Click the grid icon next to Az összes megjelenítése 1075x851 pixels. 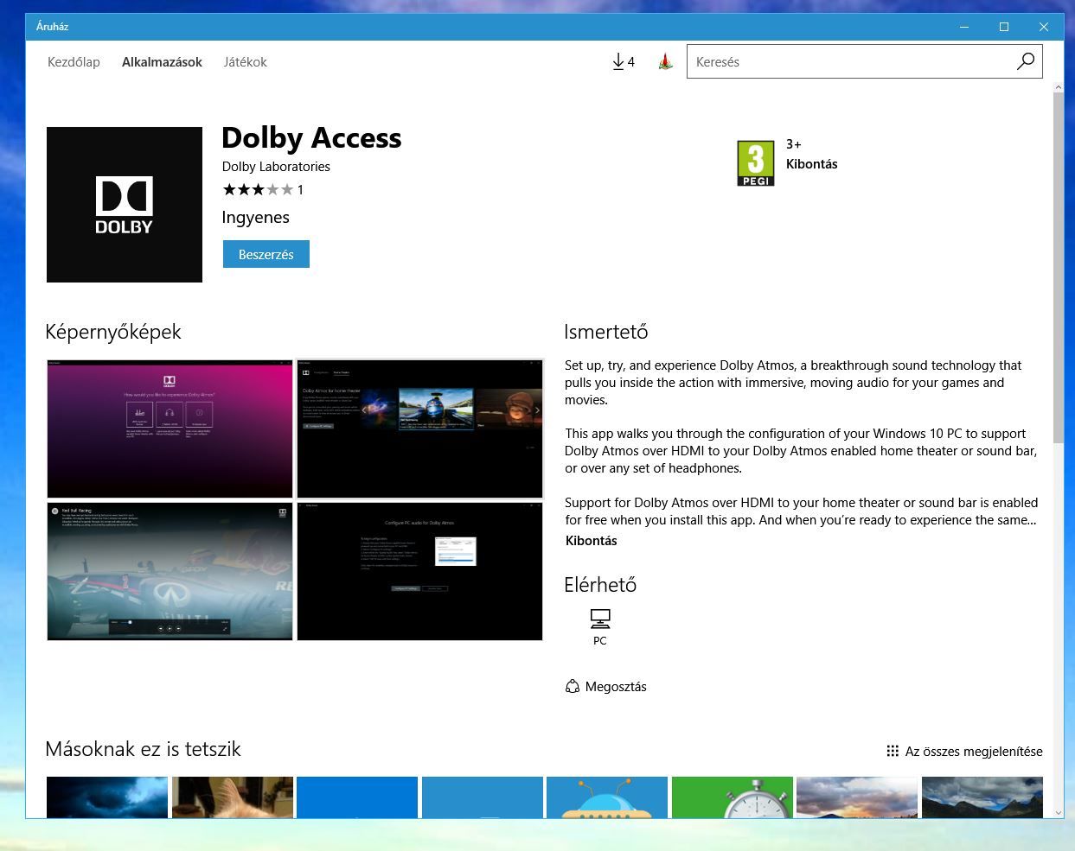pyautogui.click(x=893, y=751)
